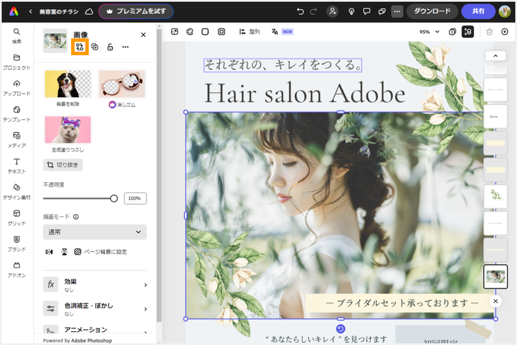517x345 pixels.
Task: Expand the 色調補正・ぼかし section
Action: [95, 309]
